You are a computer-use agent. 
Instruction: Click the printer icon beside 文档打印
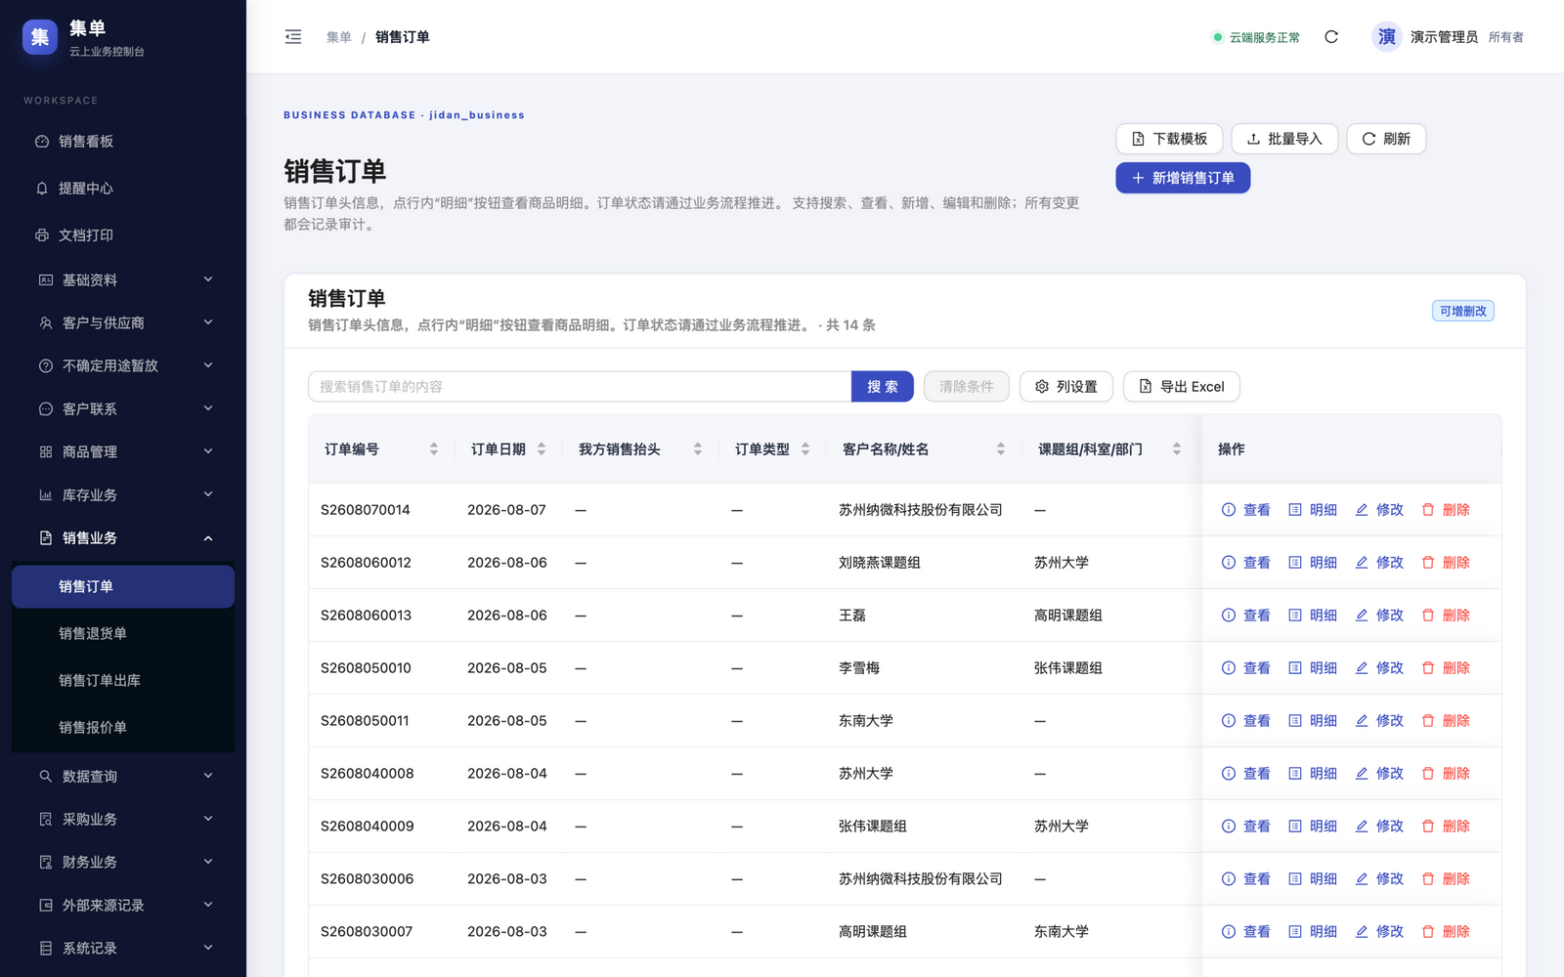[x=42, y=235]
